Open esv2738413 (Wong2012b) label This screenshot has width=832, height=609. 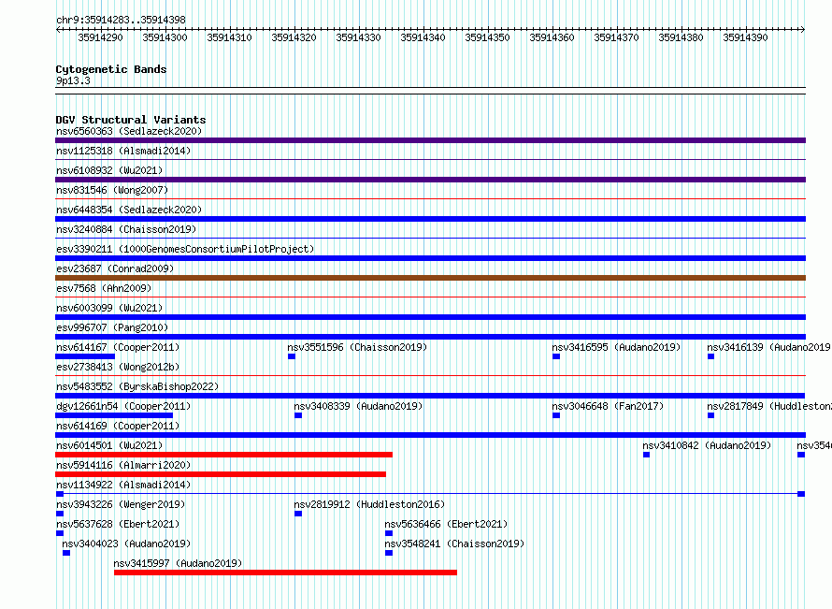pyautogui.click(x=118, y=367)
